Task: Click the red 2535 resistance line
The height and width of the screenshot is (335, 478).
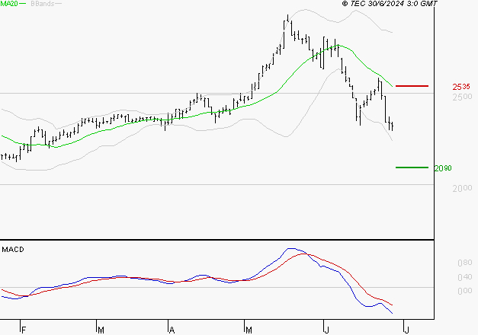Action: tap(412, 86)
